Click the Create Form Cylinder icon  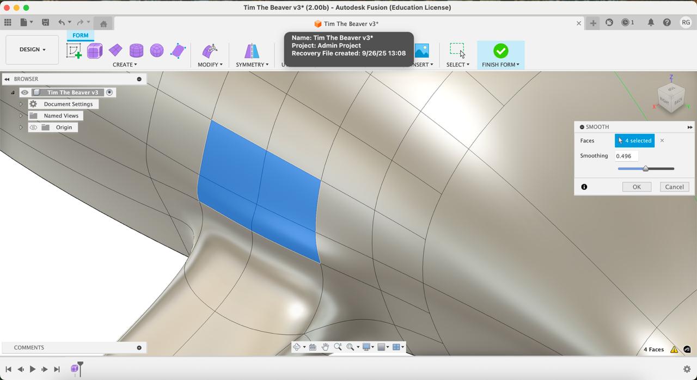[x=136, y=51]
